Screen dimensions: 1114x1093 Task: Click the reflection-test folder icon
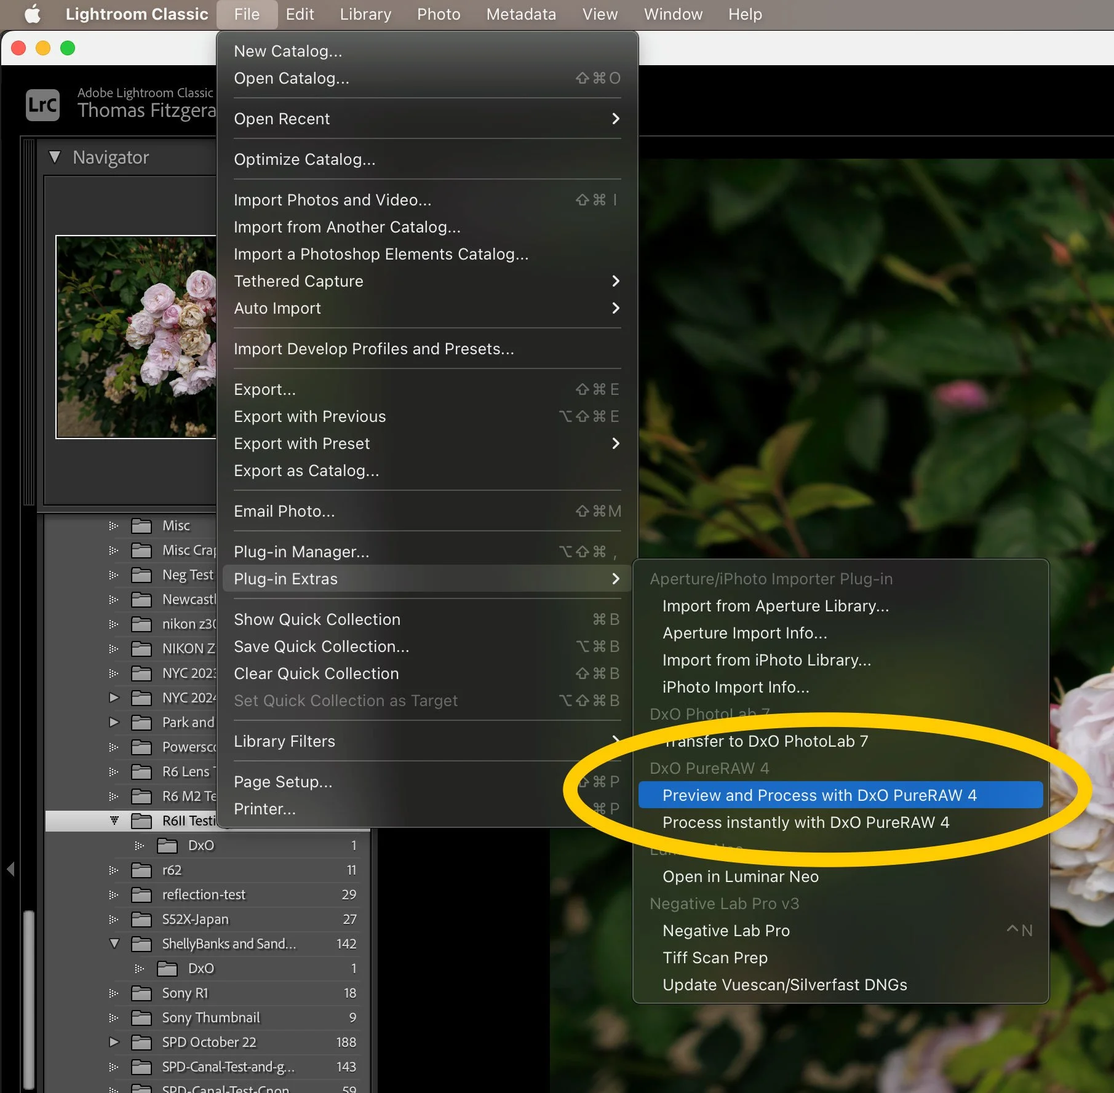click(x=141, y=895)
